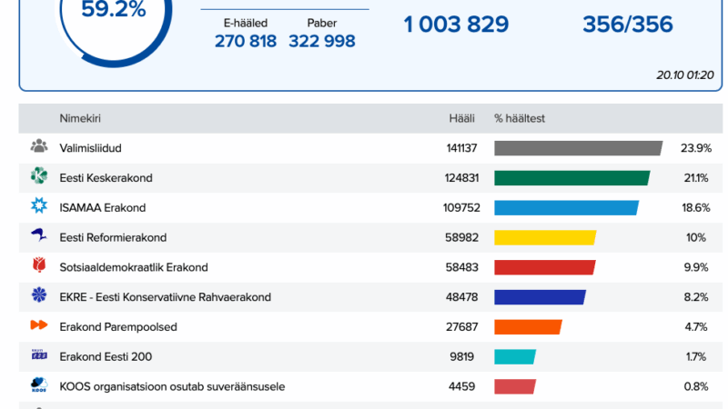728x409 pixels.
Task: Click the 356/356 counted figure
Action: pyautogui.click(x=628, y=25)
